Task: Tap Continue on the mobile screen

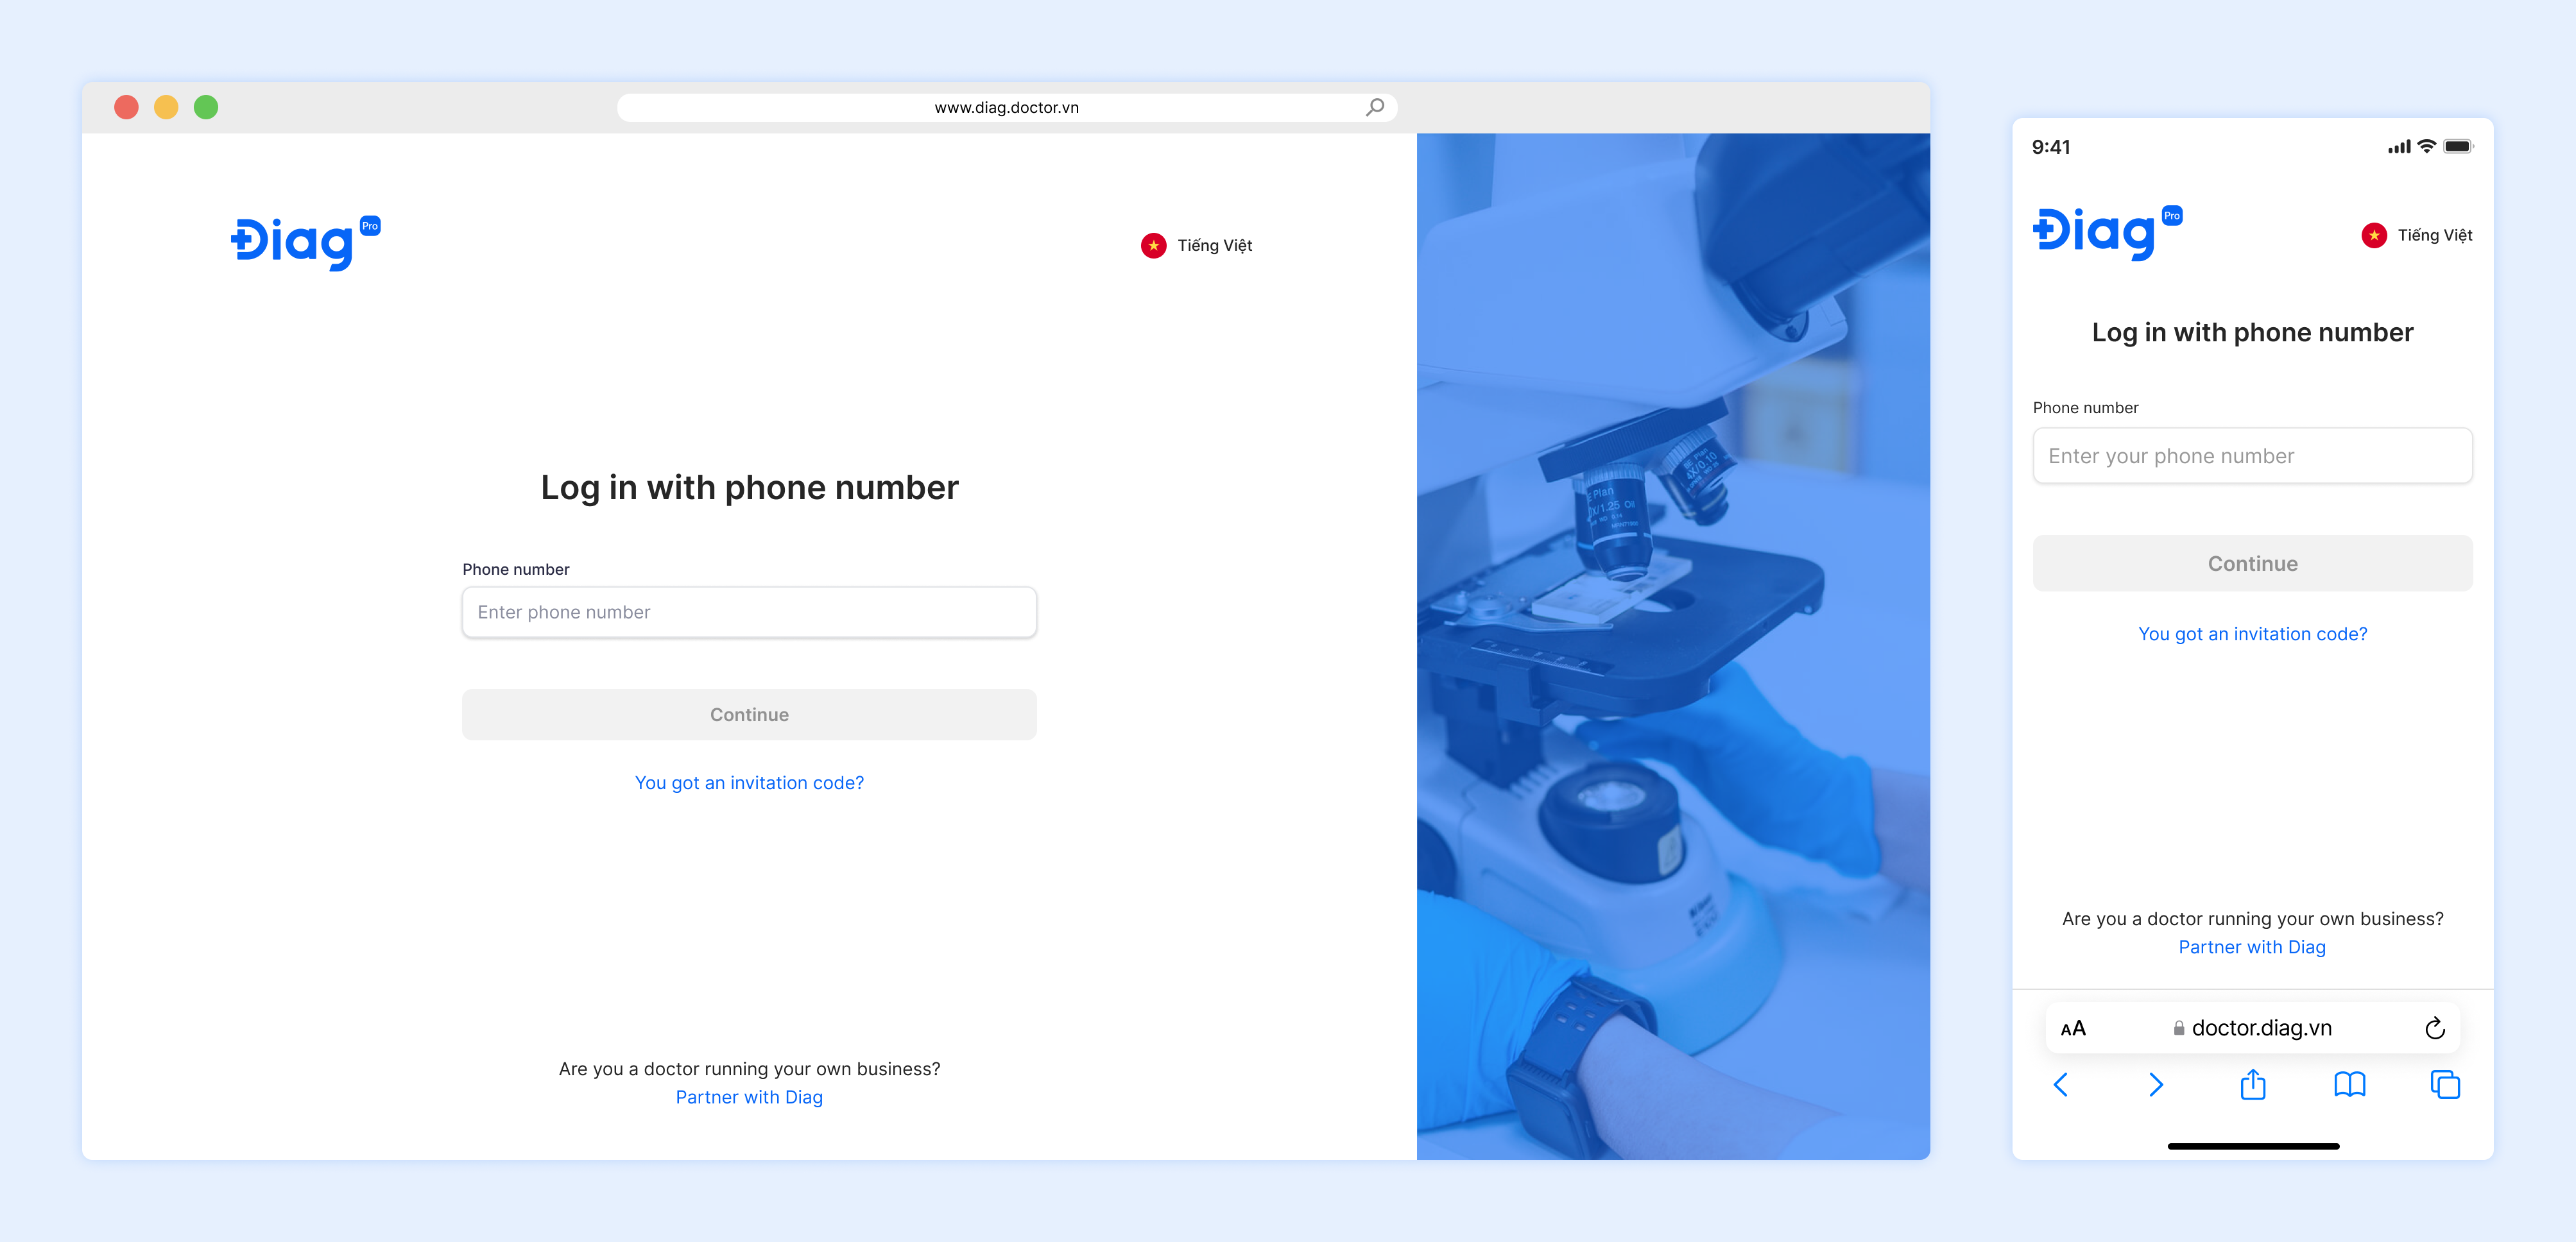Action: point(2252,562)
